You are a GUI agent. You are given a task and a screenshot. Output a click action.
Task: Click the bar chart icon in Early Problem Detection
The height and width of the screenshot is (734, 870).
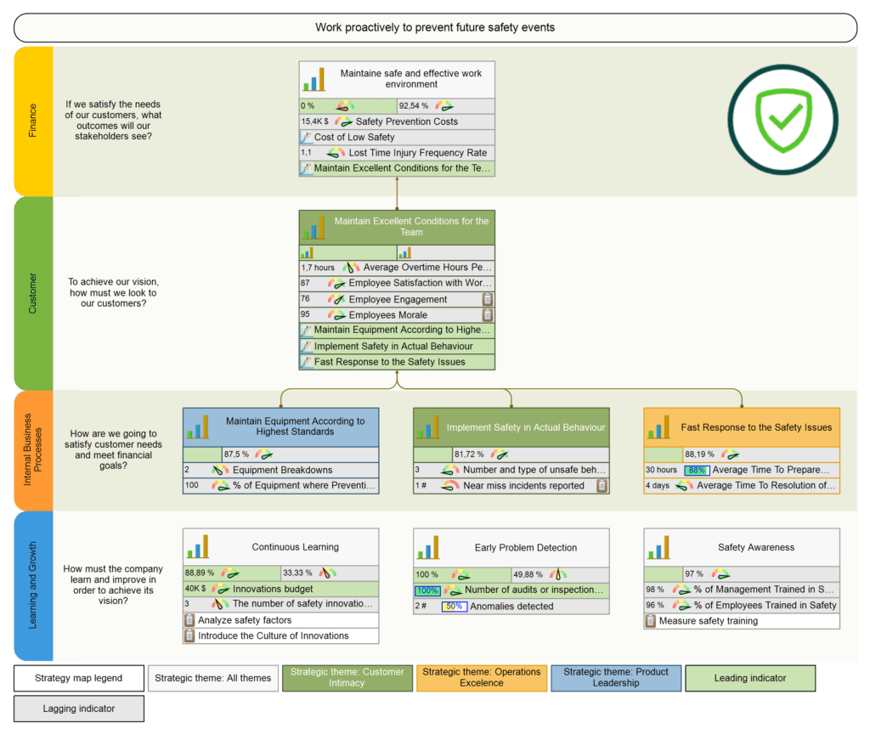(429, 546)
